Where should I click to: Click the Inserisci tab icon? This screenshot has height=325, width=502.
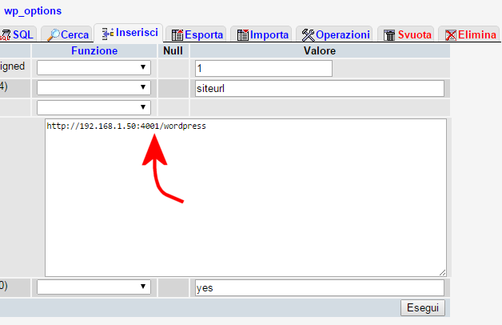click(108, 34)
